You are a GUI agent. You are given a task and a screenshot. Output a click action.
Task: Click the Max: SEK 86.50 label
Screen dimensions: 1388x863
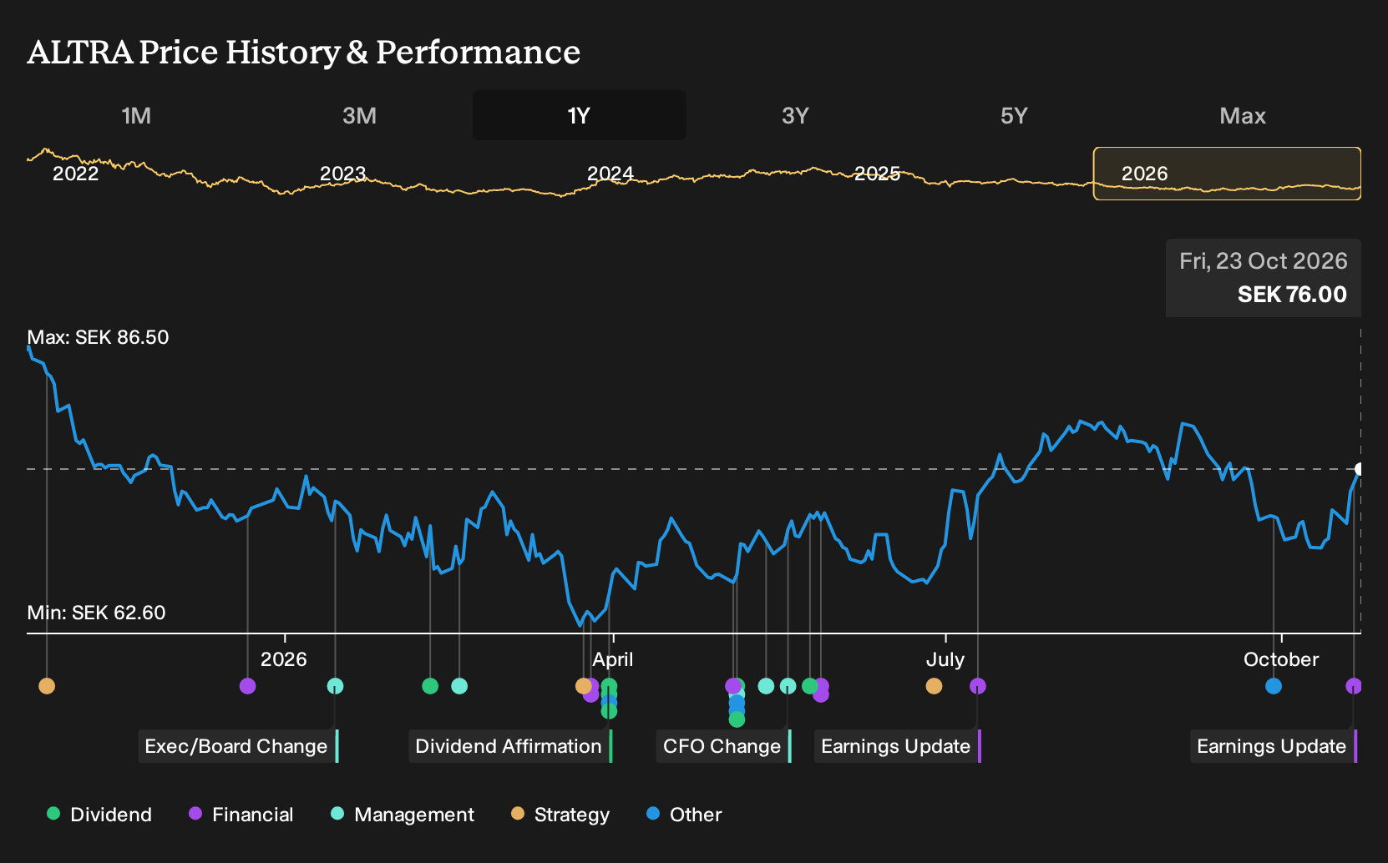(98, 337)
